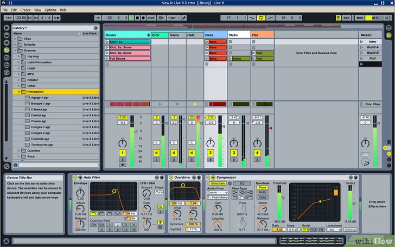Viewport: 395px width, 247px height.
Task: Launch the Build B scene
Action: tap(362, 53)
